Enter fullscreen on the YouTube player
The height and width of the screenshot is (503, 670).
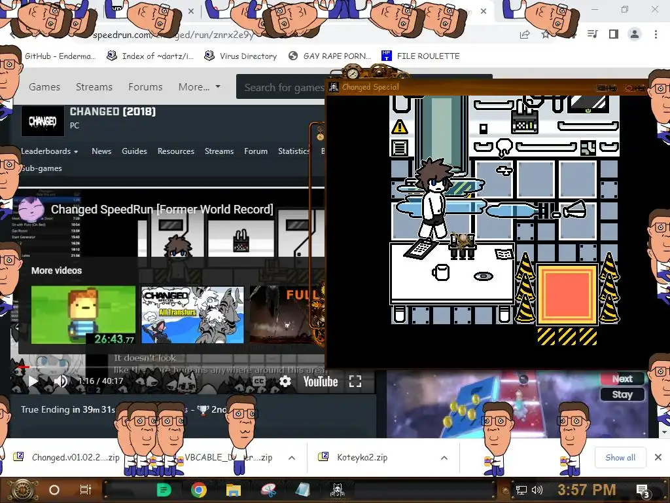pos(355,381)
